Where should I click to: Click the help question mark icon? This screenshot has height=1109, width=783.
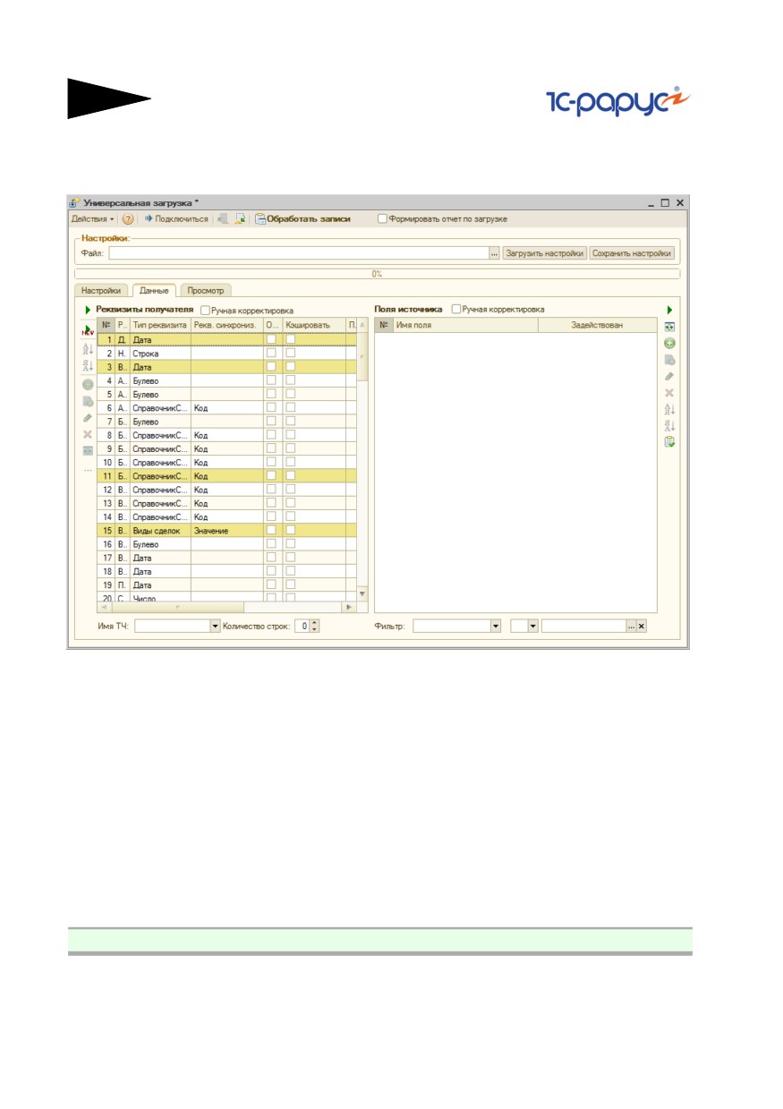click(128, 218)
